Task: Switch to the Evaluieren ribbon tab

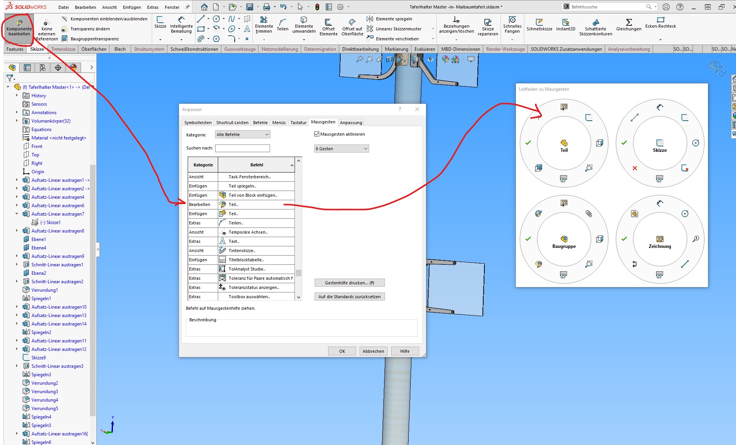Action: tap(425, 49)
